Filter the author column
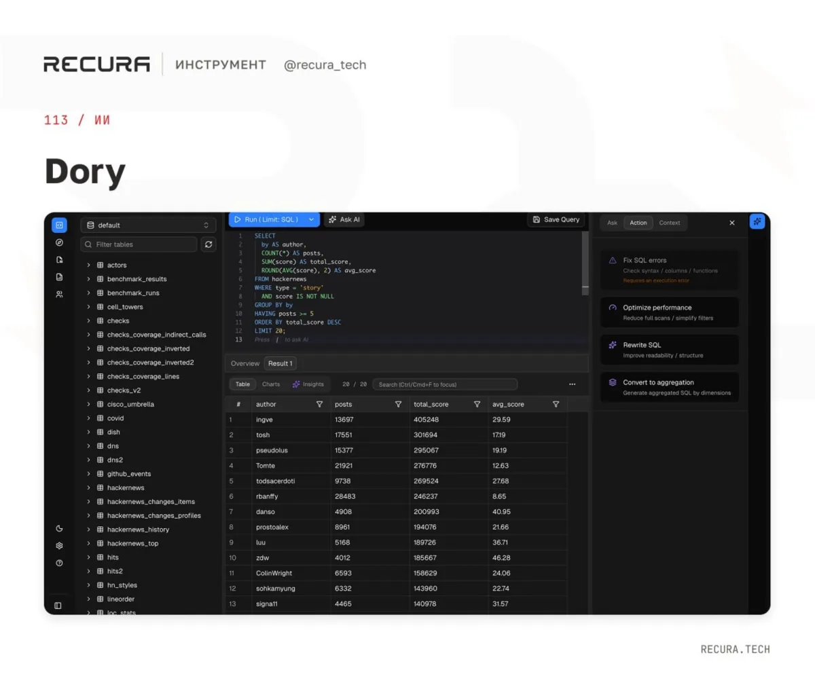 click(x=319, y=404)
